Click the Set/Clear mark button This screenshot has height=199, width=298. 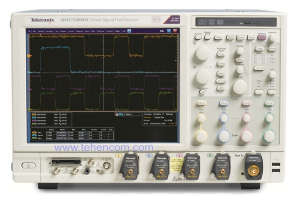pos(221,88)
